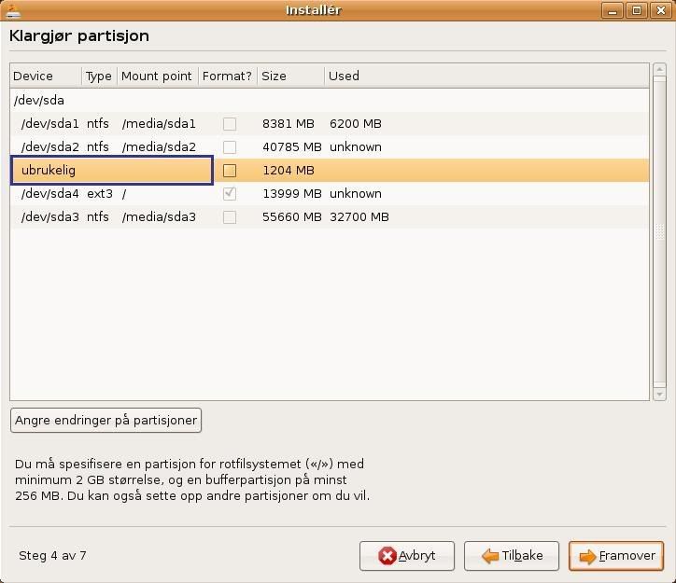Enable format checkbox for /dev/sda2
Image resolution: width=676 pixels, height=583 pixels.
point(230,147)
